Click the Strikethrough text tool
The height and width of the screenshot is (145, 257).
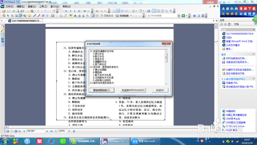point(75,16)
